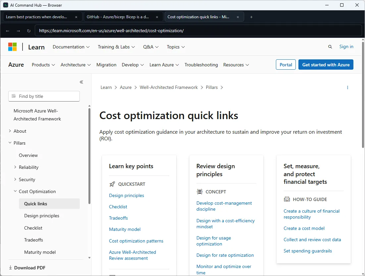Screen dimensions: 365x276
Task: Click the Find by title filter field
Action: click(44, 96)
